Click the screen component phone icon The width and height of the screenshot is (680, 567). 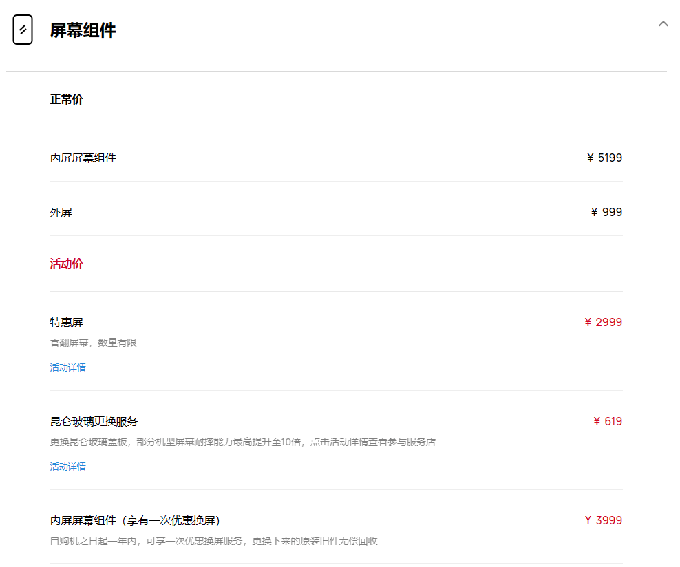pos(23,30)
